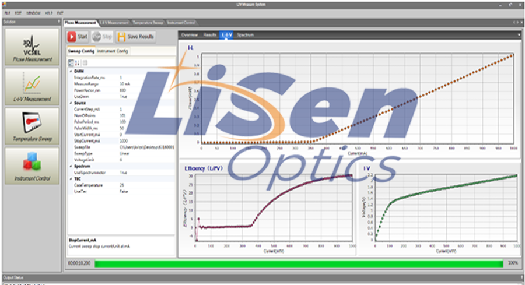This screenshot has width=525, height=285.
Task: Click the Start button label
Action: coord(83,37)
